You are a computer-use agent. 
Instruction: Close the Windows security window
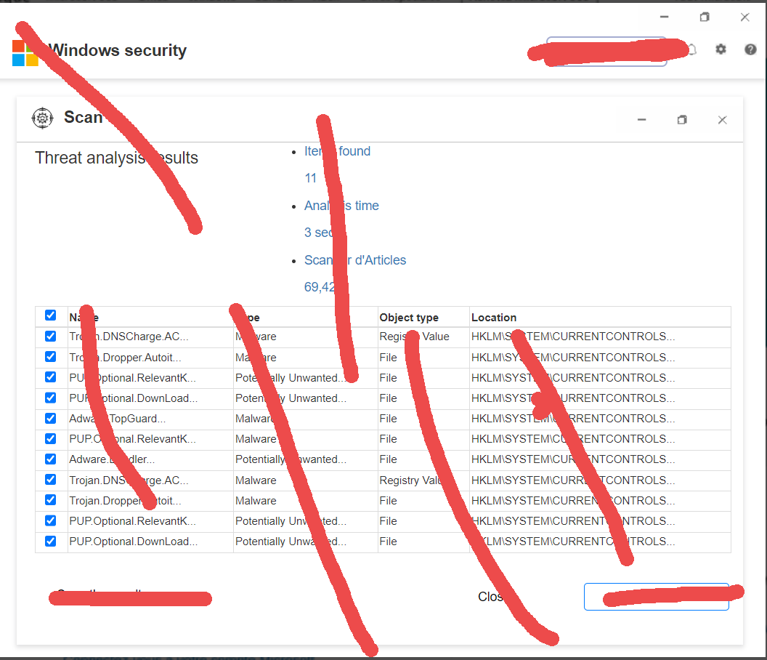pyautogui.click(x=744, y=17)
